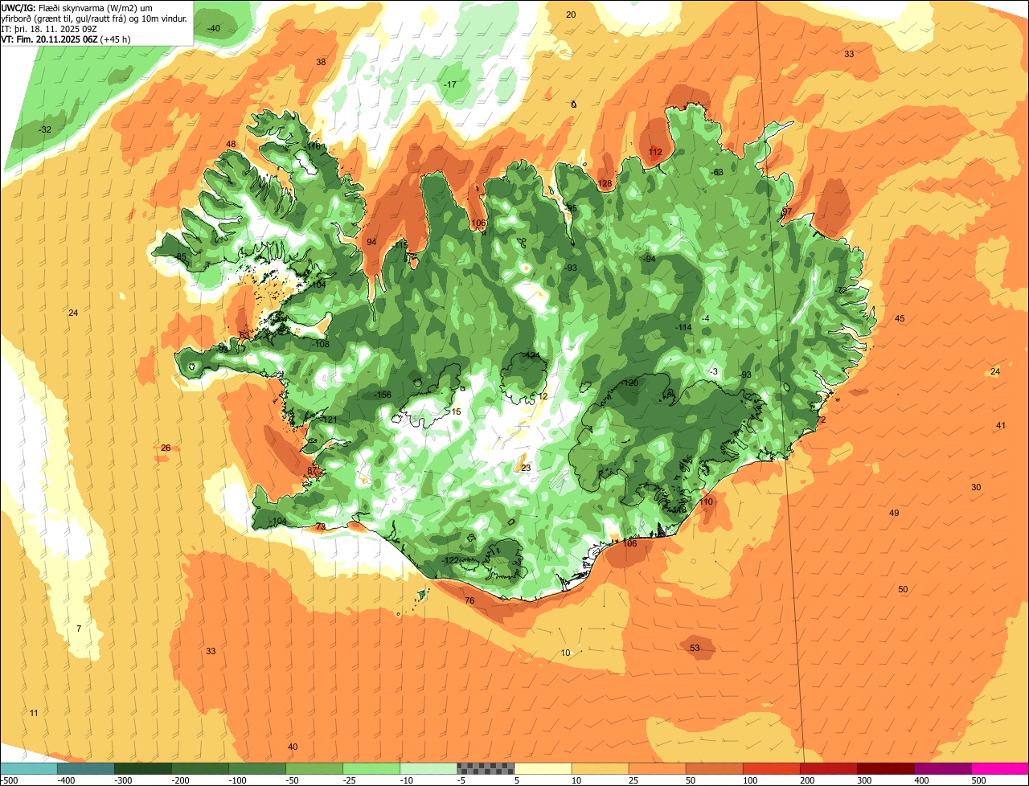
Task: Click the map value -114
Action: pyautogui.click(x=683, y=327)
